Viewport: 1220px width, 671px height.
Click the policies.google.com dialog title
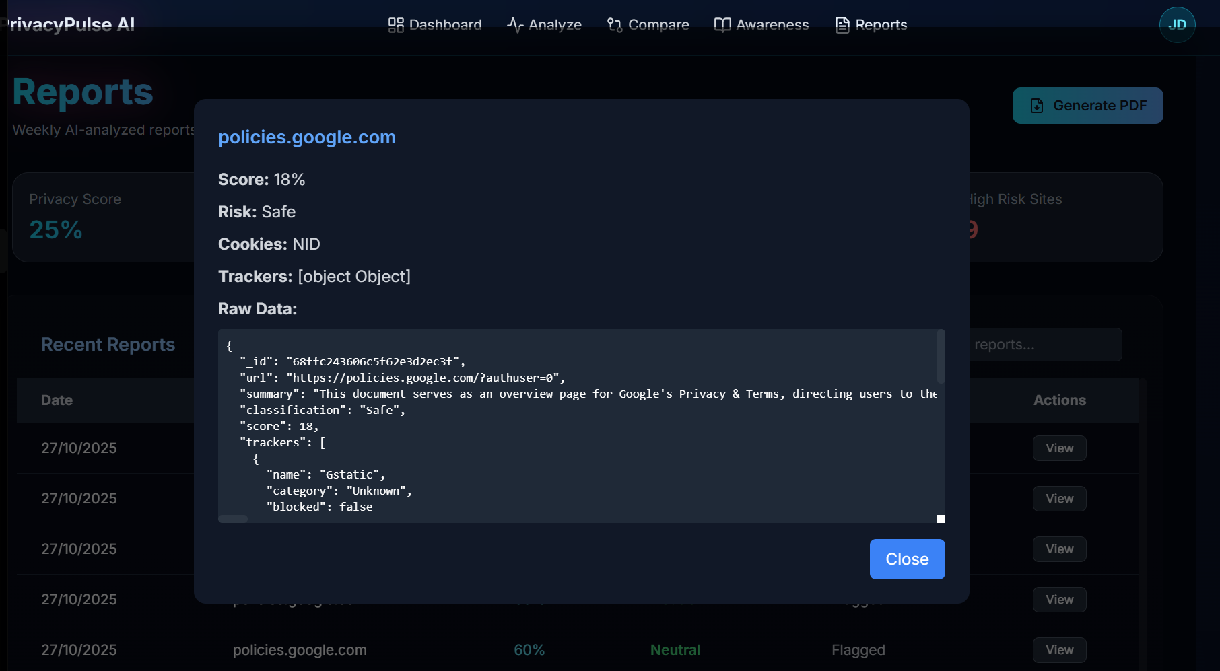click(x=307, y=137)
